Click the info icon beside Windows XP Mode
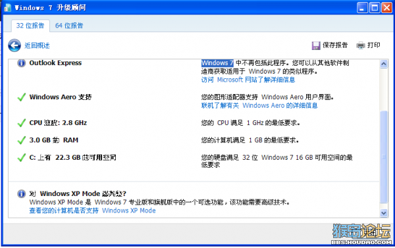 (x=22, y=193)
